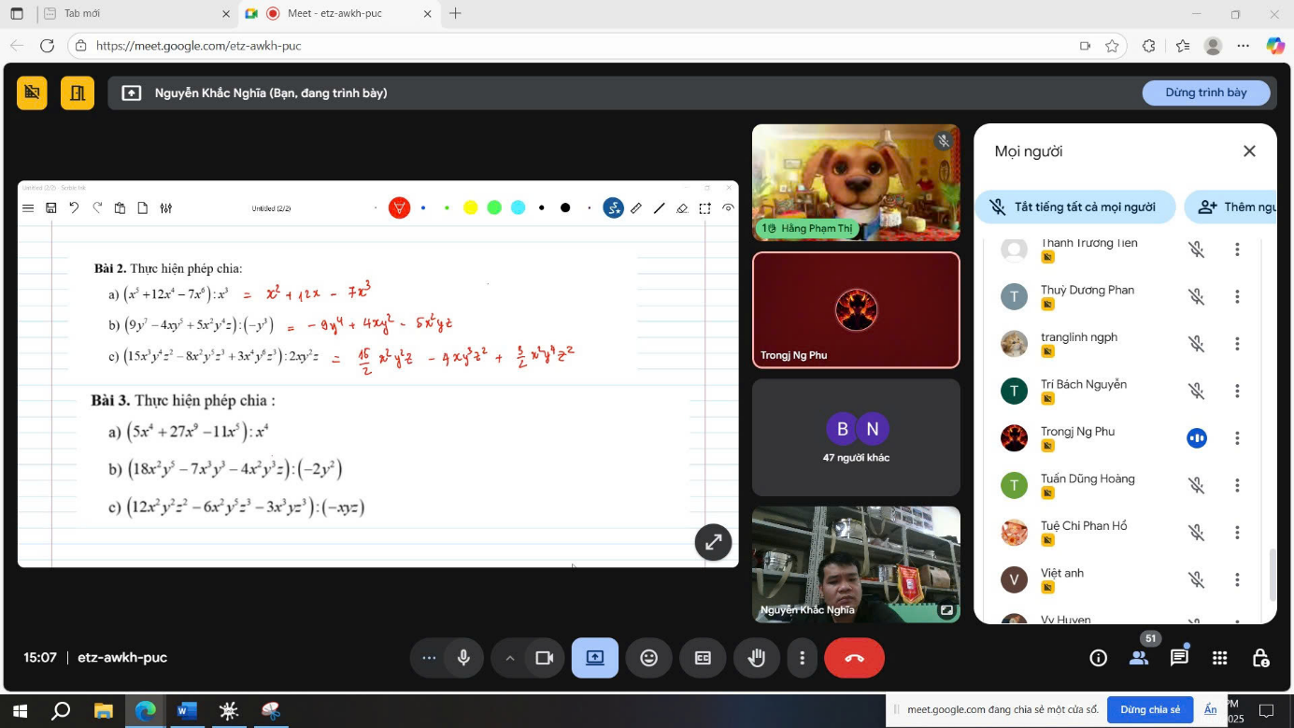Open more options for Trongj Ng Phu
This screenshot has width=1294, height=728.
(1237, 438)
